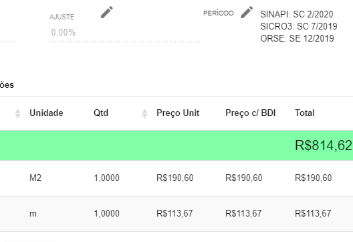
Task: Click the Qtd column header
Action: 101,113
